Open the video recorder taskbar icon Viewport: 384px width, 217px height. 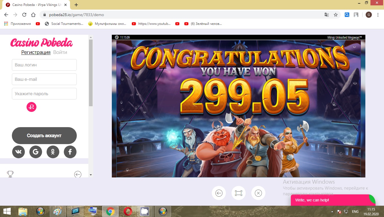tap(145, 211)
